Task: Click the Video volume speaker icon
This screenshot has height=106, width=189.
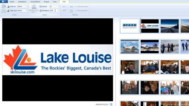Action: pyautogui.click(x=4, y=6)
